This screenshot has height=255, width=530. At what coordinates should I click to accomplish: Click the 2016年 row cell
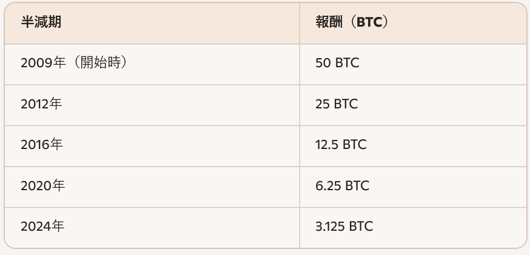tap(41, 145)
